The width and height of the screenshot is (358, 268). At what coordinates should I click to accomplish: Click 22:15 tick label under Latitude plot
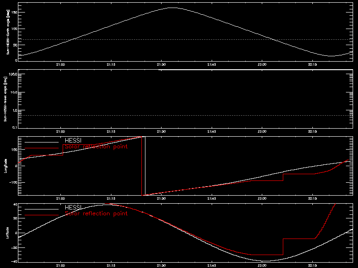click(x=312, y=265)
